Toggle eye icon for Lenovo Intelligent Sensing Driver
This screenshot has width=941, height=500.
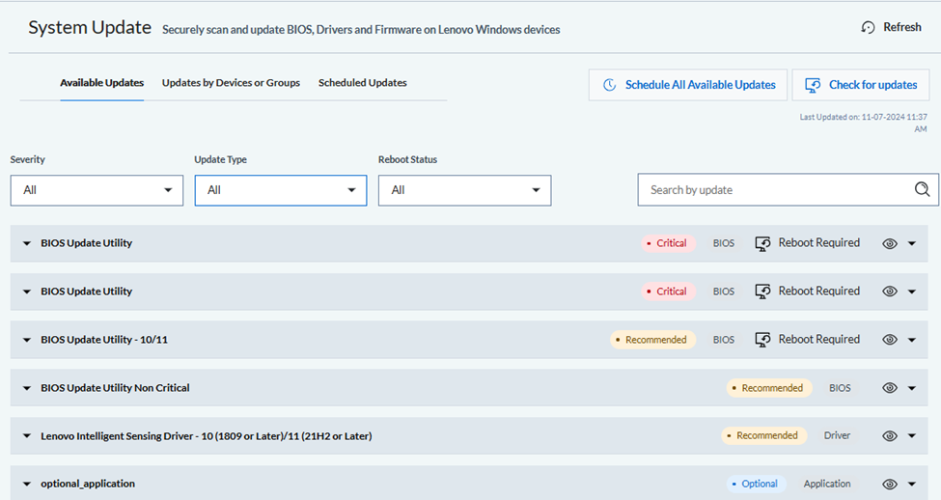coord(890,435)
